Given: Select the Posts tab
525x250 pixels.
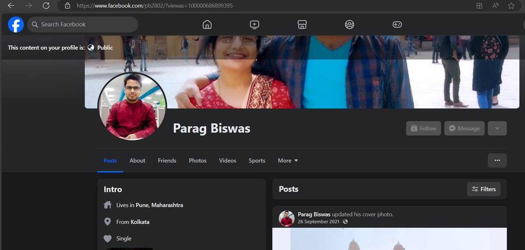Looking at the screenshot, I should (x=110, y=161).
